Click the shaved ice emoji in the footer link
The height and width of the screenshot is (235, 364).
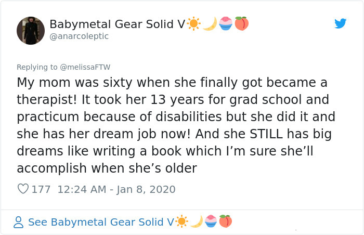pyautogui.click(x=211, y=221)
